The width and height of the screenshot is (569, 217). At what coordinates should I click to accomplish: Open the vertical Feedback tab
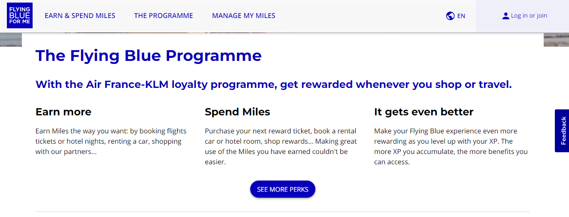(x=562, y=131)
